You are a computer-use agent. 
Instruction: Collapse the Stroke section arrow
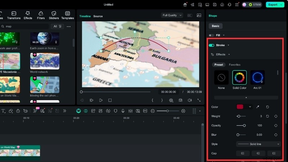tap(228, 45)
